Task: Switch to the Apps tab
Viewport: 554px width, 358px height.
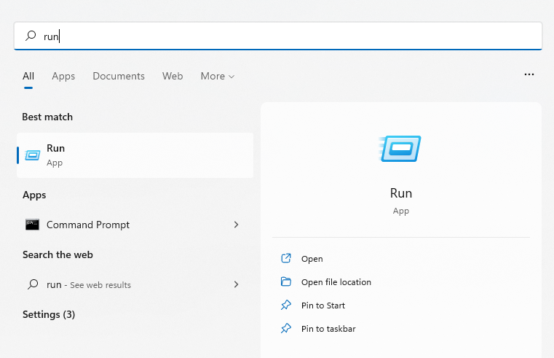Action: point(63,76)
